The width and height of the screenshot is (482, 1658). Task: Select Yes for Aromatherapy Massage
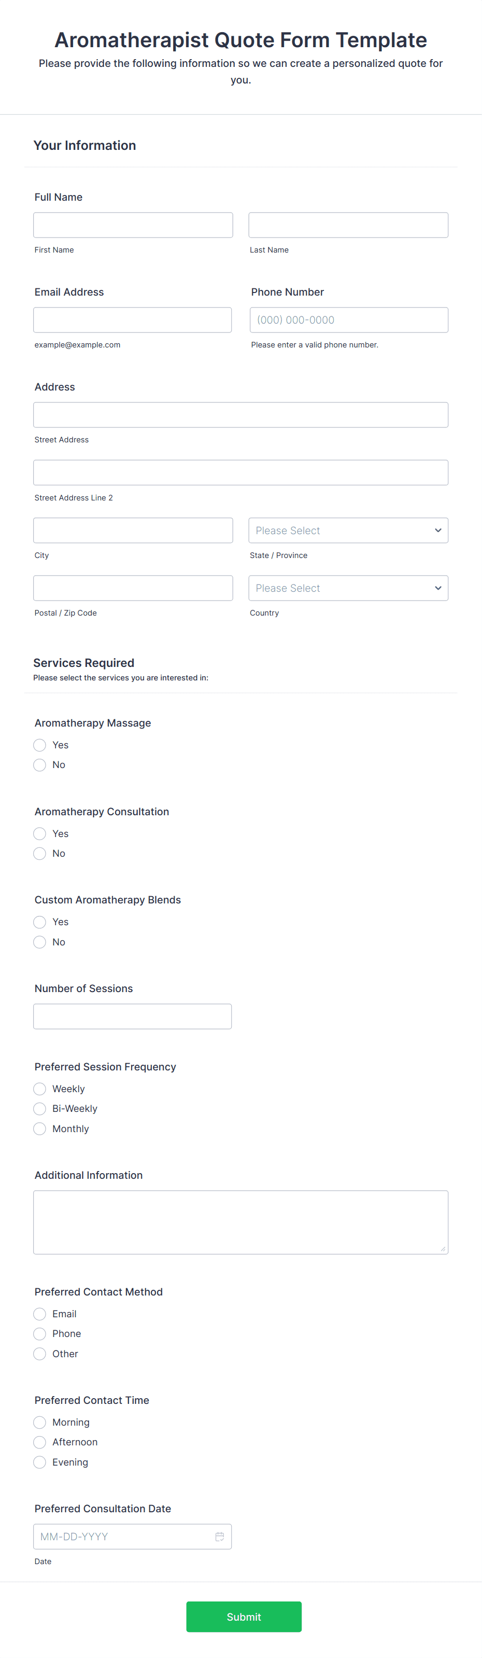(x=40, y=745)
